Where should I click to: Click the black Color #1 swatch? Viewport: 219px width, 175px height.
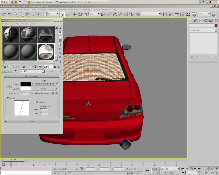(x=25, y=84)
